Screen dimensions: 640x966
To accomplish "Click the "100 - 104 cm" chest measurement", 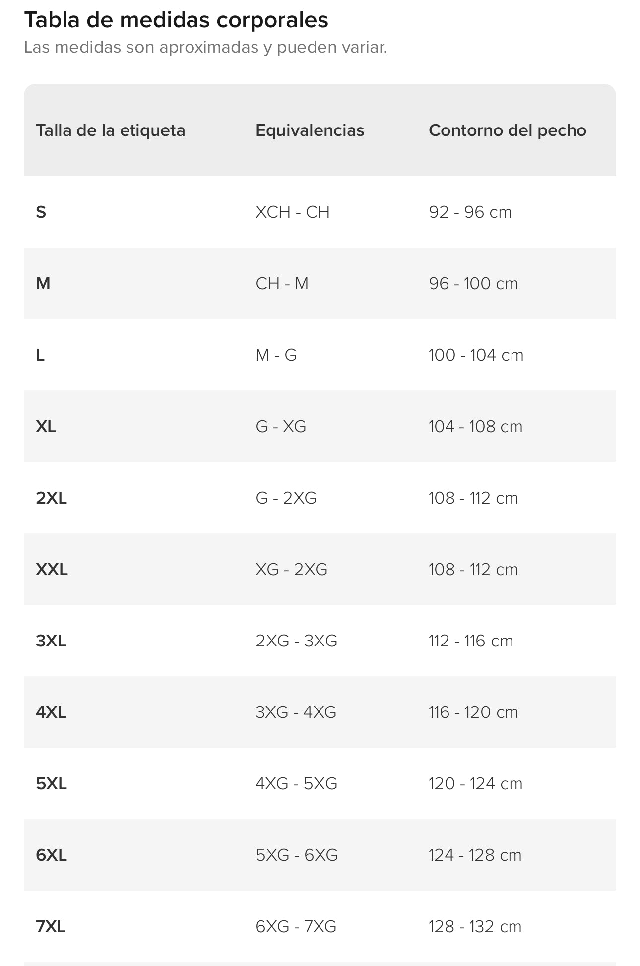I will [476, 355].
